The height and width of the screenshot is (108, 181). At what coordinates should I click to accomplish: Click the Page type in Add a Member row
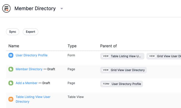pyautogui.click(x=71, y=83)
